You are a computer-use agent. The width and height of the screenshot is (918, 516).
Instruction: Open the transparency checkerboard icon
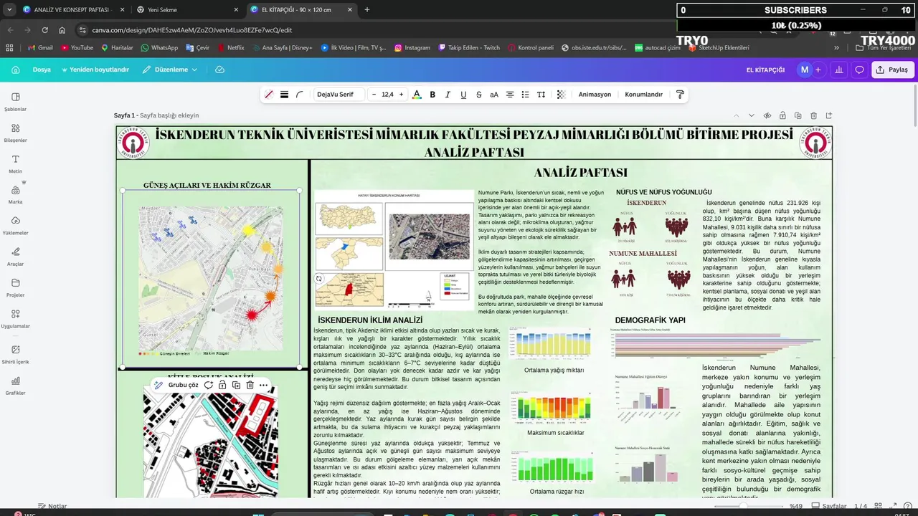pos(561,95)
